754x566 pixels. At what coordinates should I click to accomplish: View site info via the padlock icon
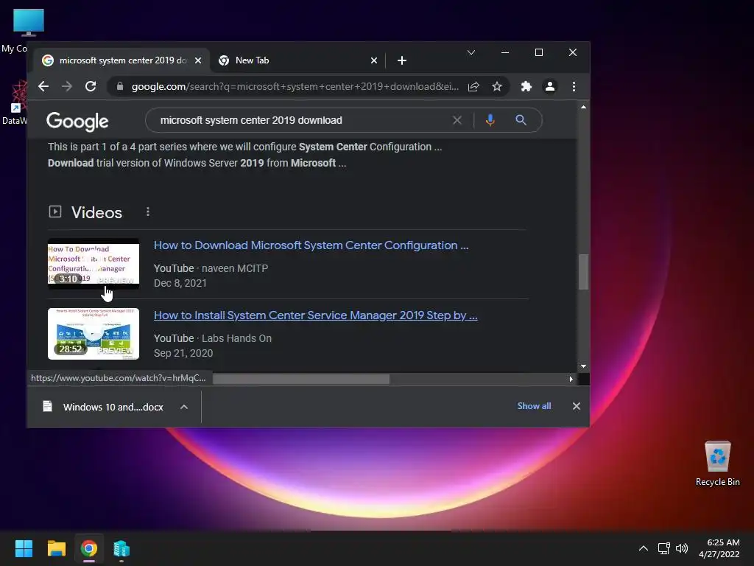tap(120, 87)
